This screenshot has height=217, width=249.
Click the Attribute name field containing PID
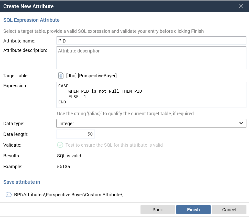tap(151, 41)
